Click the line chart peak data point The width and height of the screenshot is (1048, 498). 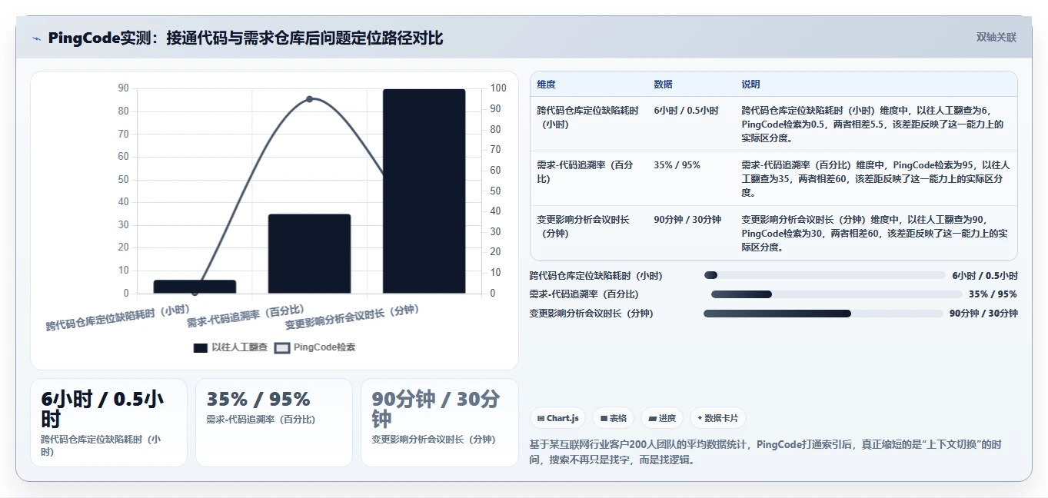309,99
